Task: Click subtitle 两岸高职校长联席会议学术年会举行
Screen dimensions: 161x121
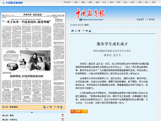Action: (112, 51)
